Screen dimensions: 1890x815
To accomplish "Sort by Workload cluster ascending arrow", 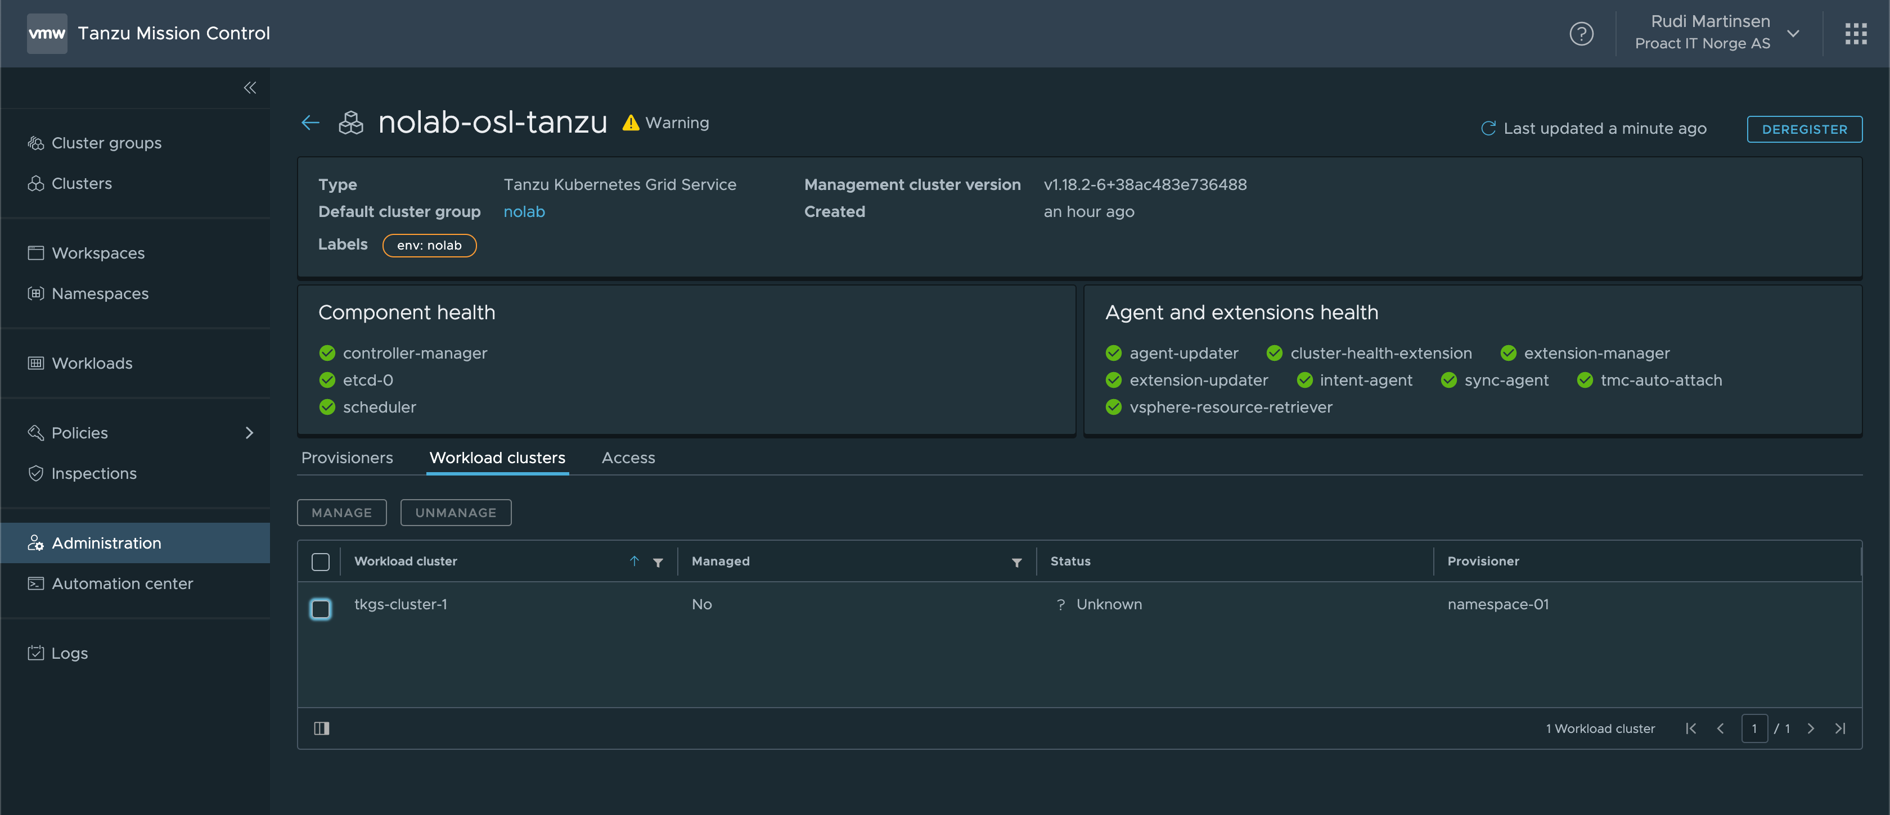I will [x=634, y=562].
